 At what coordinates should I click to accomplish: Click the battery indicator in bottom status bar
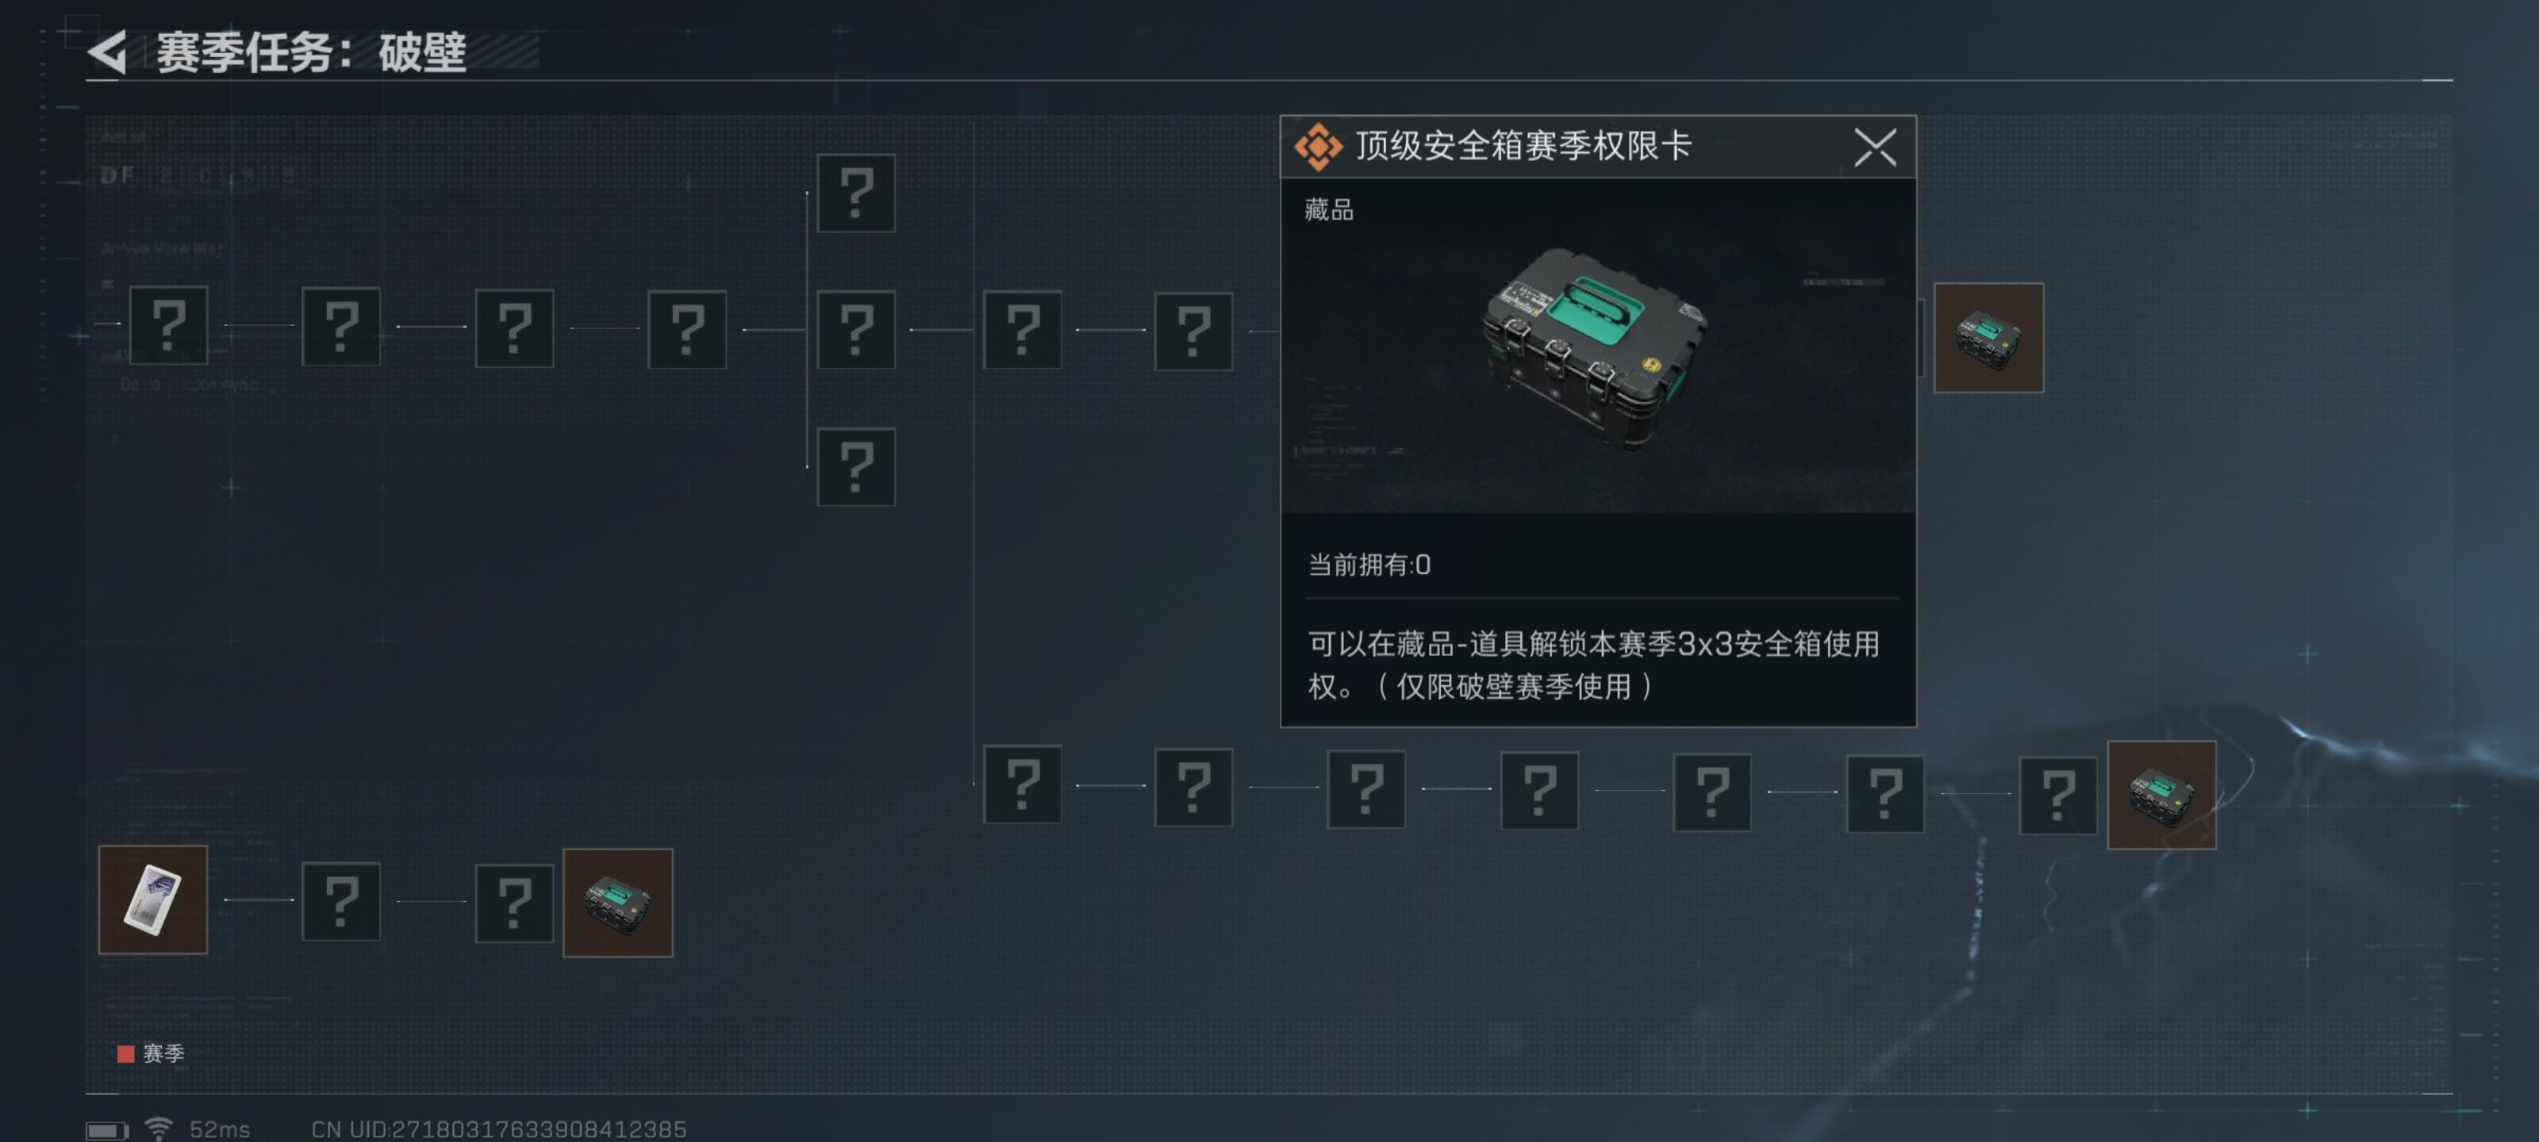tap(106, 1129)
